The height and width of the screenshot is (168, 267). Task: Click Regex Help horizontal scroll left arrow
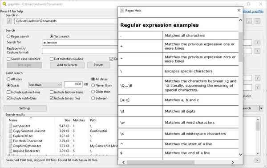click(123, 162)
